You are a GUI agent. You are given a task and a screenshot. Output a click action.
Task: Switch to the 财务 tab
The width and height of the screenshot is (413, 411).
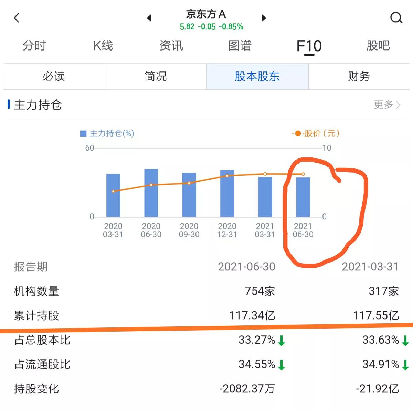point(359,77)
